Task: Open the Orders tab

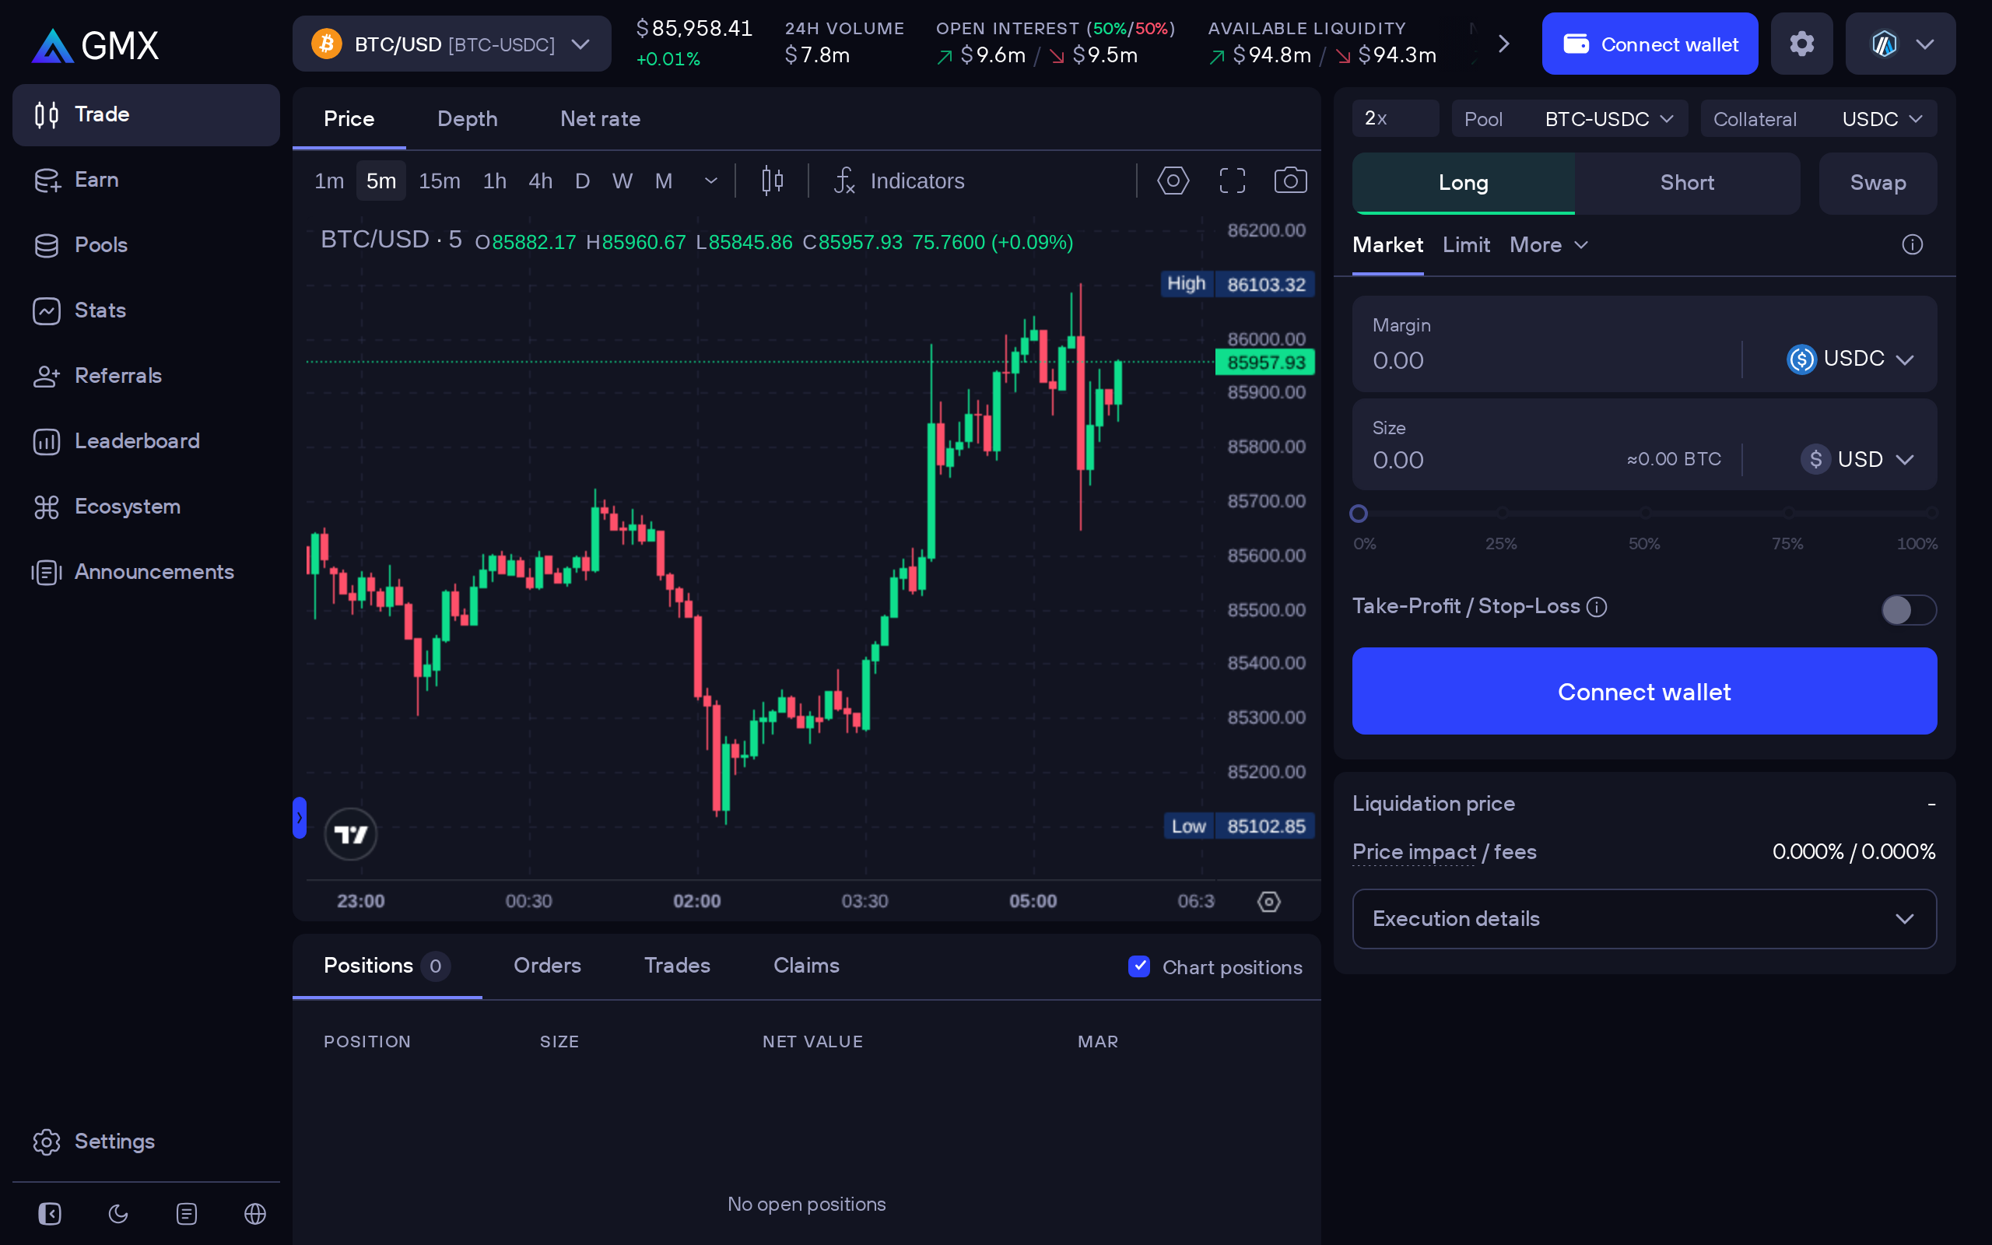Action: click(x=547, y=965)
